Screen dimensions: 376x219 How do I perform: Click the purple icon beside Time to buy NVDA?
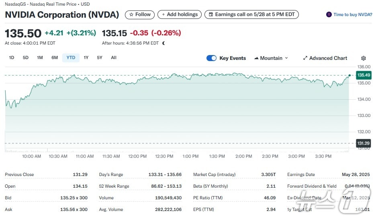coord(329,14)
